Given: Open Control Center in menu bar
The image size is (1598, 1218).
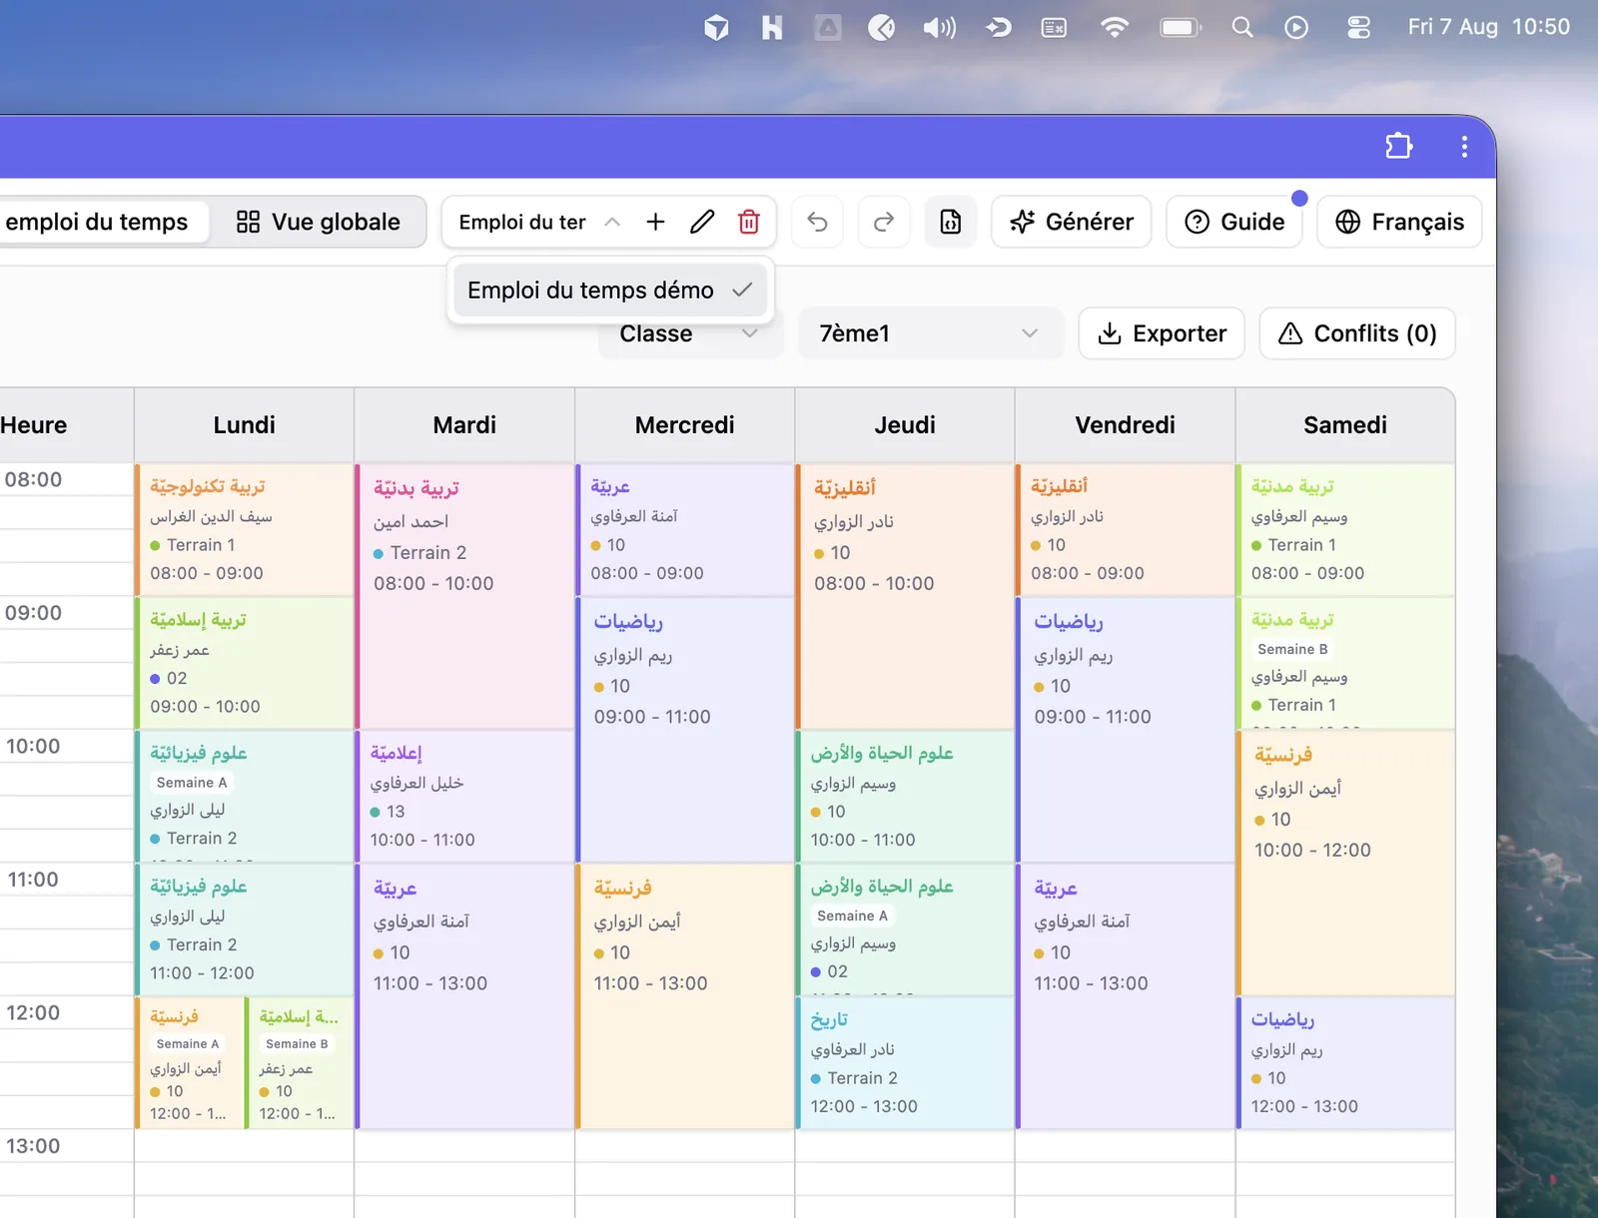Looking at the screenshot, I should (x=1358, y=27).
